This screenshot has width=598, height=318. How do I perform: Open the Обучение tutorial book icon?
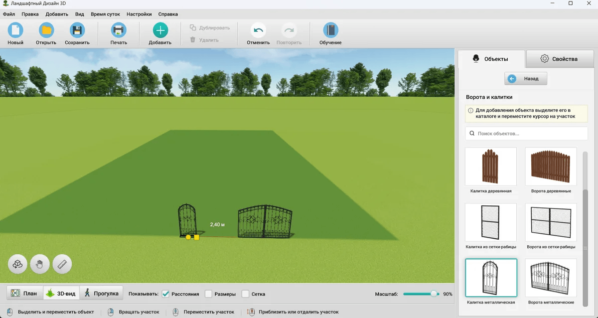coord(330,30)
